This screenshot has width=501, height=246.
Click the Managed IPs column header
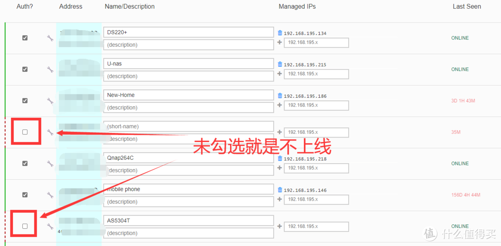tap(297, 6)
